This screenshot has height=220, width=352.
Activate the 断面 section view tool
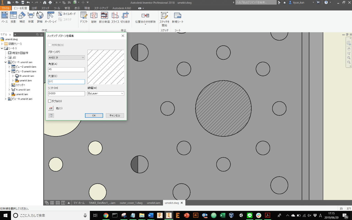tap(31, 17)
